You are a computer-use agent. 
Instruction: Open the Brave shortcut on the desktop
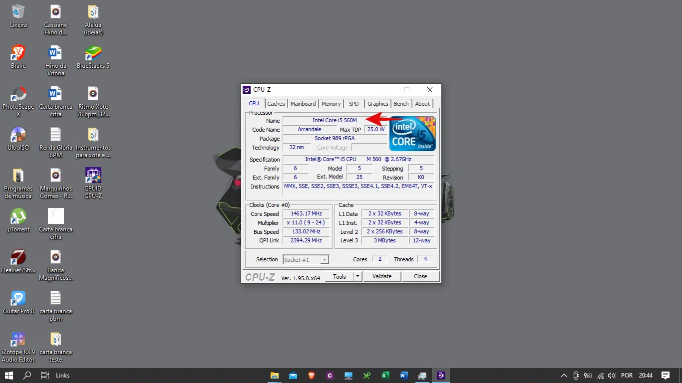point(18,57)
